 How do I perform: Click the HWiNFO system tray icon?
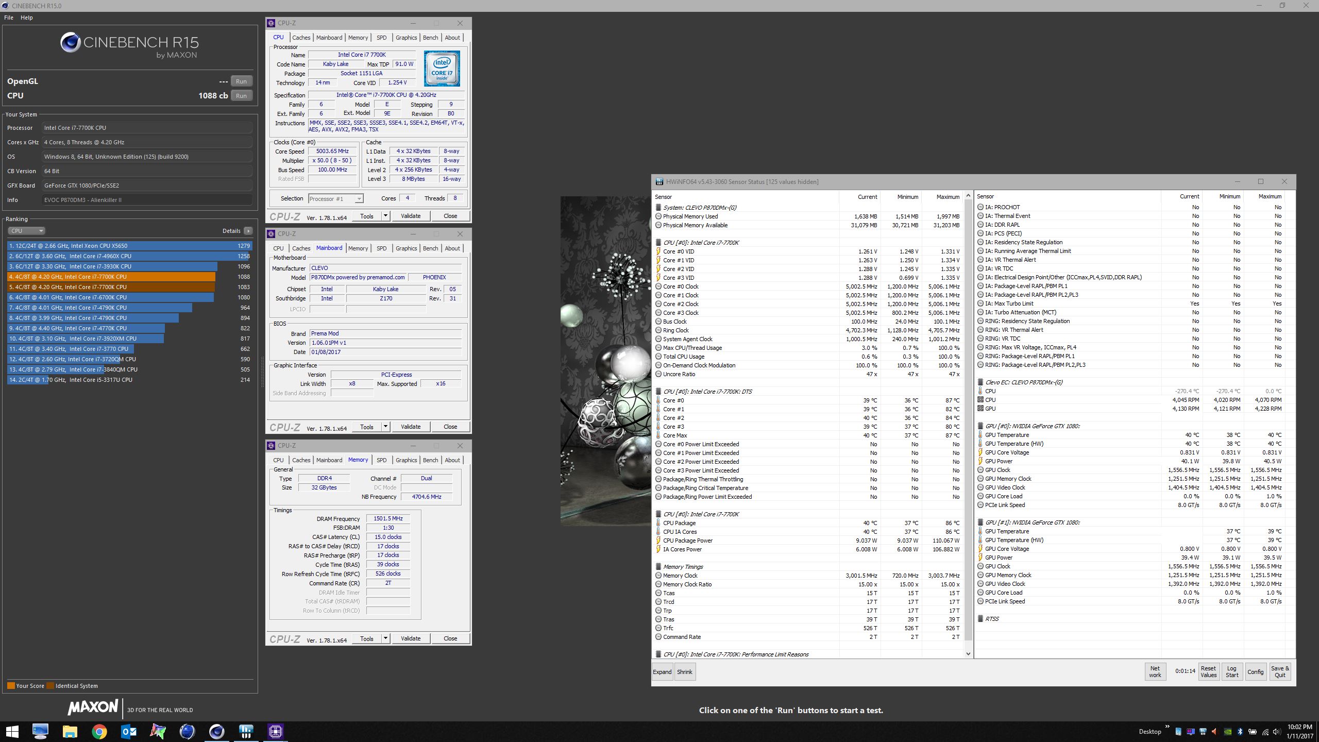pos(1203,732)
